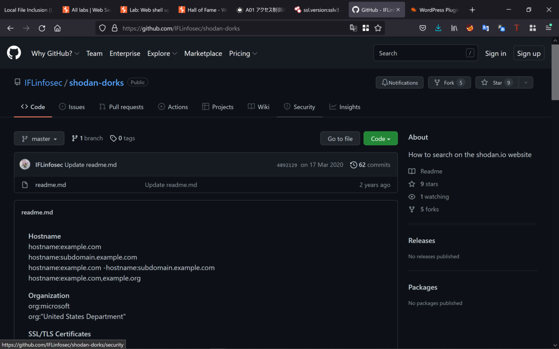Click 5 forks link in About

pyautogui.click(x=424, y=209)
